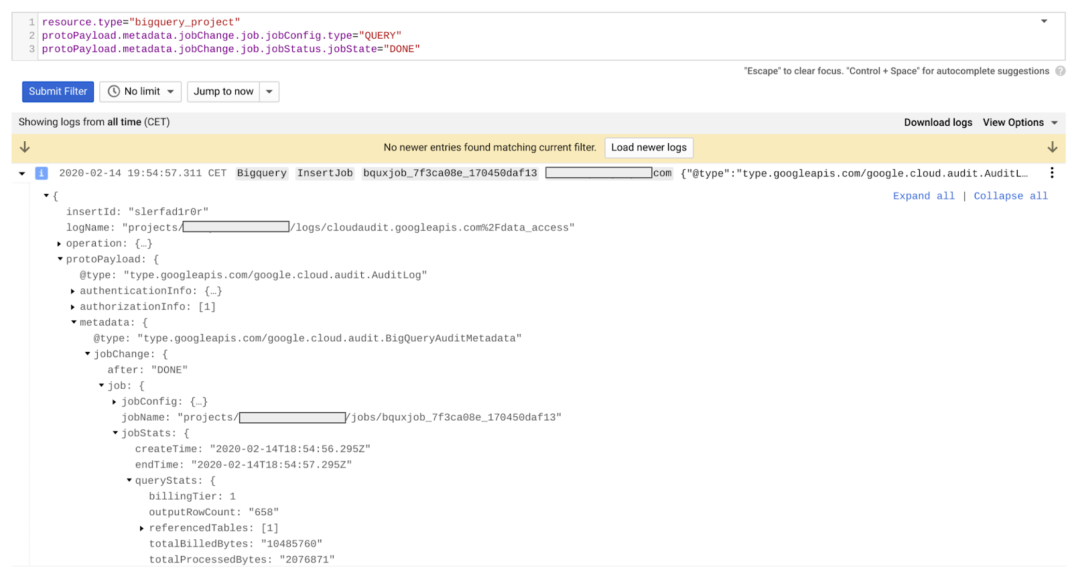Click the Jump to now button
The height and width of the screenshot is (568, 1072).
(224, 92)
